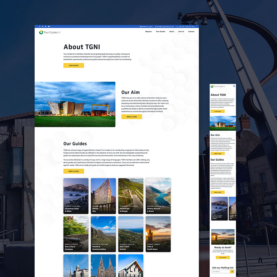Click the mobile view Tour Guides NI logo
The image size is (277, 277).
click(x=218, y=86)
